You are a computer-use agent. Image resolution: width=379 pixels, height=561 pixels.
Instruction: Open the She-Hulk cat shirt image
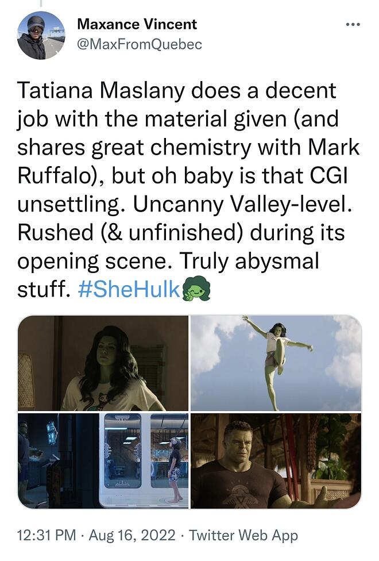point(103,363)
